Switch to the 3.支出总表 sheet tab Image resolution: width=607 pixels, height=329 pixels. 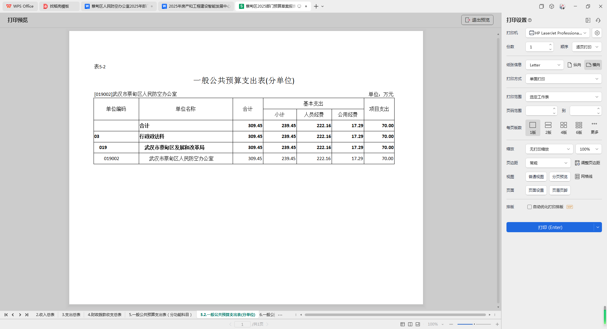(x=71, y=315)
